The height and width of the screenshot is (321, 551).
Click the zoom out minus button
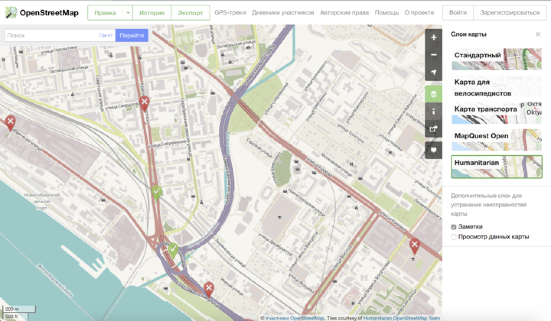(x=433, y=55)
